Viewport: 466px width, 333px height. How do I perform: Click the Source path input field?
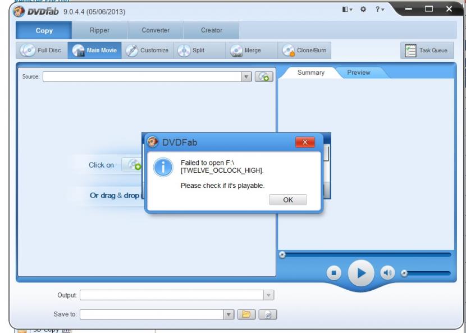(x=141, y=76)
